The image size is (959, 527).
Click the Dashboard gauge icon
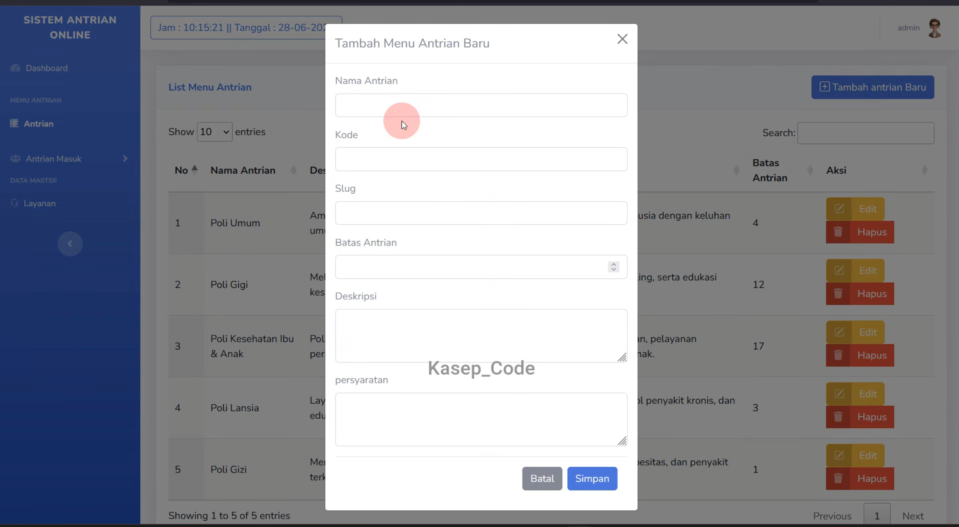tap(15, 68)
